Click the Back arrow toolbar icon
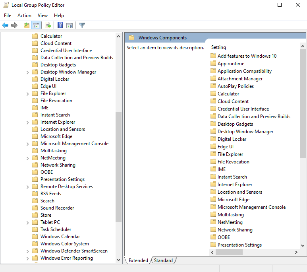307x272 pixels. click(x=5, y=25)
